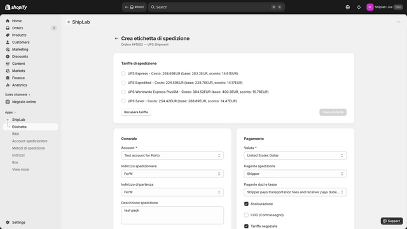Click into the Search field
This screenshot has width=407, height=229.
tap(216, 7)
